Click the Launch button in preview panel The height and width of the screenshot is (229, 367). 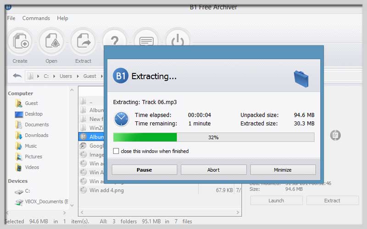pos(276,201)
